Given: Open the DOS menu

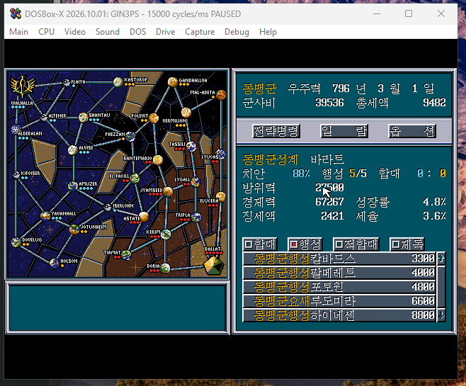Looking at the screenshot, I should (137, 32).
